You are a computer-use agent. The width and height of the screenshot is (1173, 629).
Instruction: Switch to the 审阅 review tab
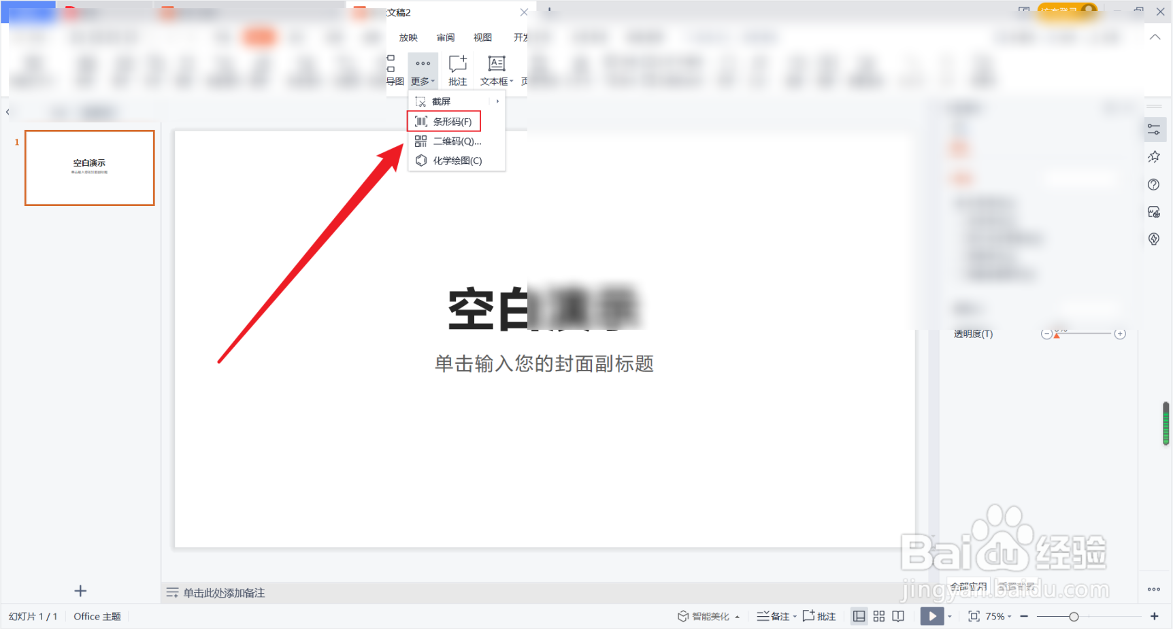446,37
